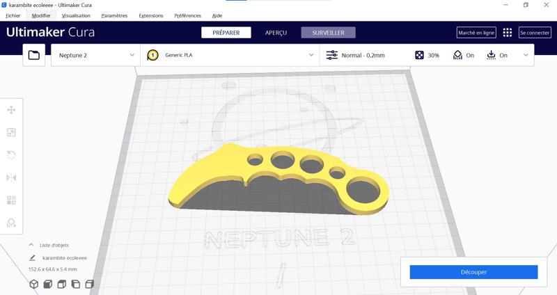Image resolution: width=557 pixels, height=295 pixels.
Task: Open Marché en ligne marketplace
Action: tap(476, 33)
